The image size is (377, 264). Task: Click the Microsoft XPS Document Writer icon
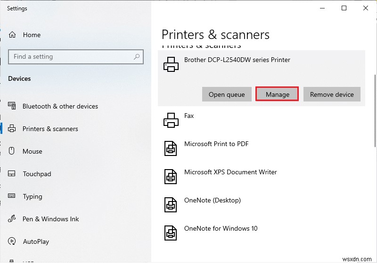point(171,177)
